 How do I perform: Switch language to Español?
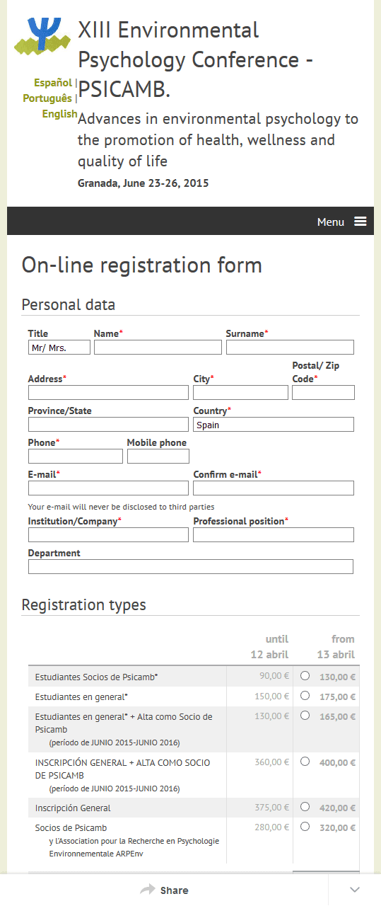[x=53, y=83]
